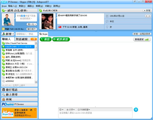
Task: Open the 功能(Y) menu
Action: 48,6
